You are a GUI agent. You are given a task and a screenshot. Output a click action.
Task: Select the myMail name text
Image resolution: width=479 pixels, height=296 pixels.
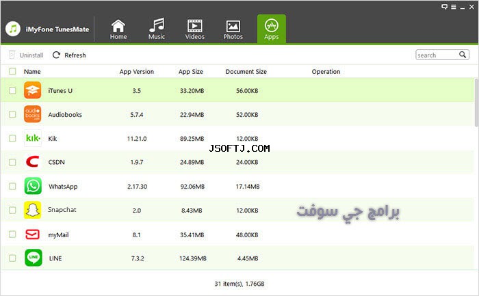tap(58, 235)
